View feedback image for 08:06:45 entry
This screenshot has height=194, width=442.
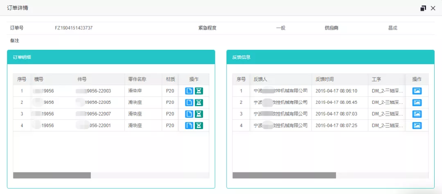tap(417, 103)
